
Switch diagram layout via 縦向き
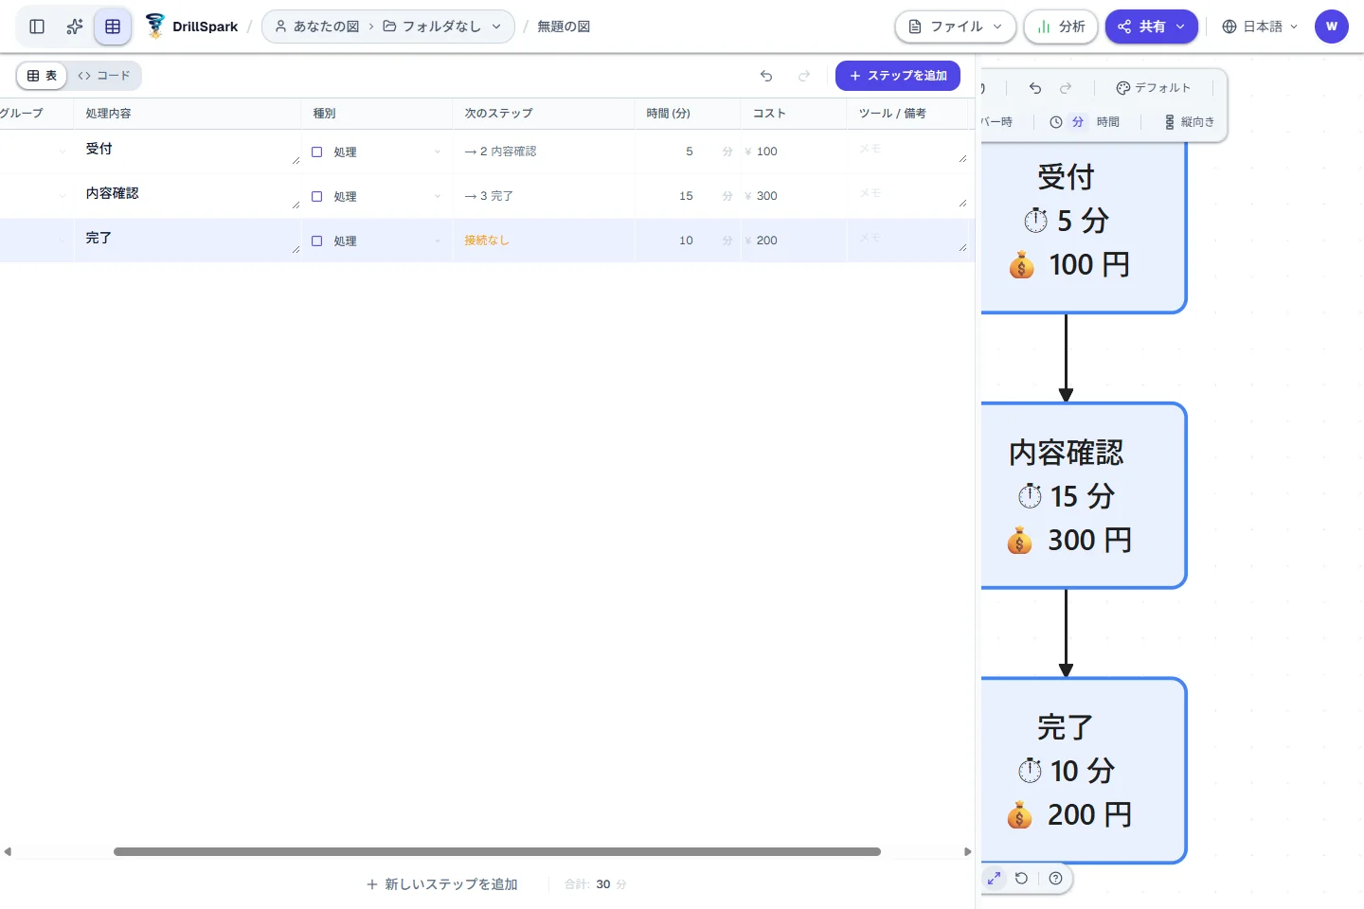(x=1190, y=122)
